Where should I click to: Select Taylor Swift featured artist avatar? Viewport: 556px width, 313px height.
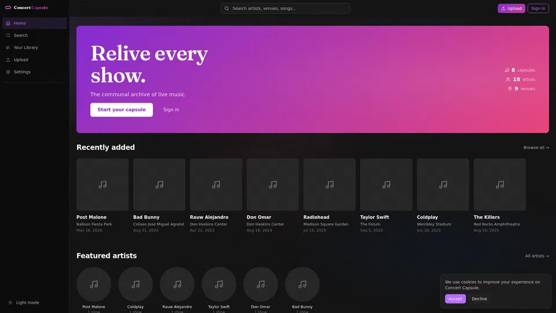pyautogui.click(x=219, y=284)
